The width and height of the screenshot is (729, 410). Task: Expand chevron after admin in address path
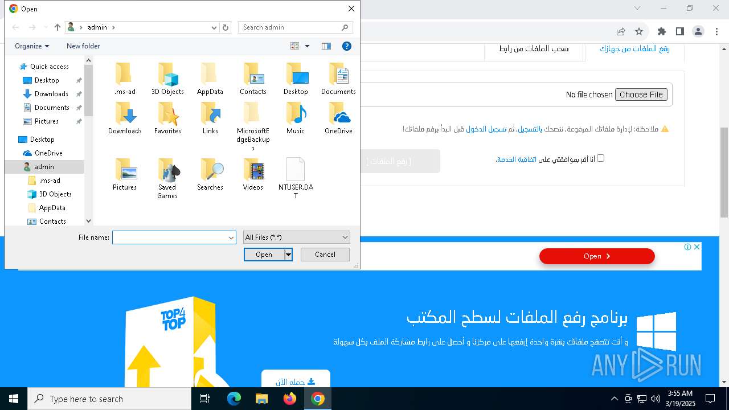coord(113,27)
